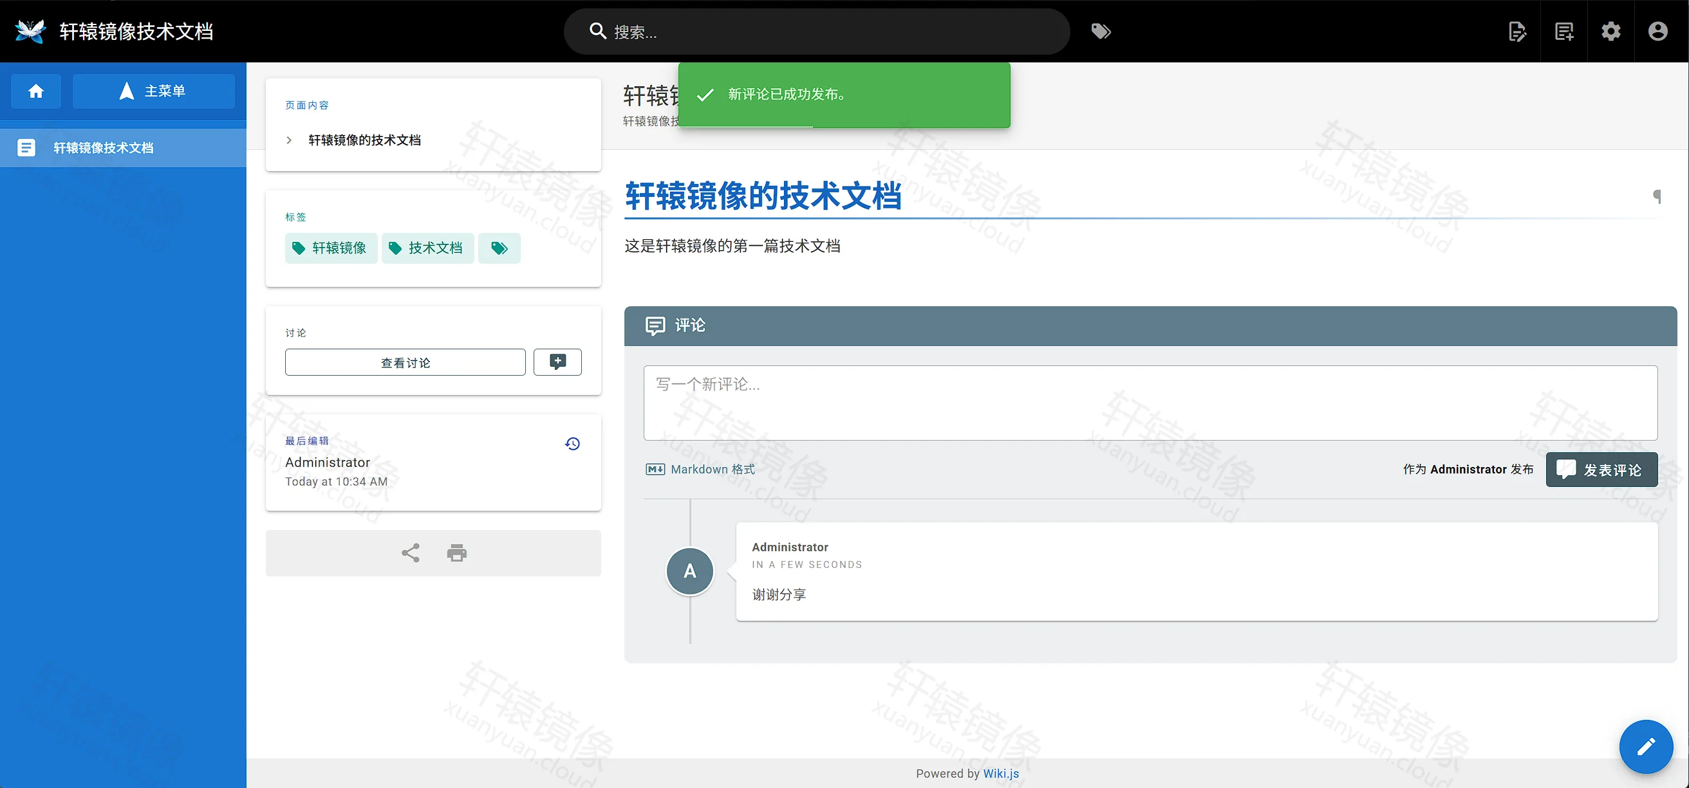1689x788 pixels.
Task: Click the 最后编辑 label
Action: [x=307, y=441]
